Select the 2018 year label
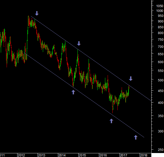Viewport: 164px width, 157px height. [x=144, y=155]
